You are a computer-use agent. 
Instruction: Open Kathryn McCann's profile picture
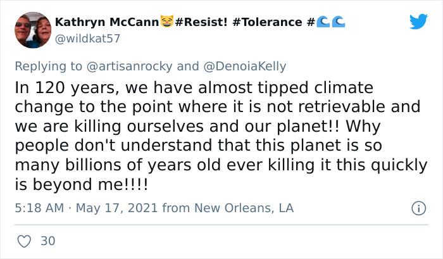pyautogui.click(x=32, y=30)
